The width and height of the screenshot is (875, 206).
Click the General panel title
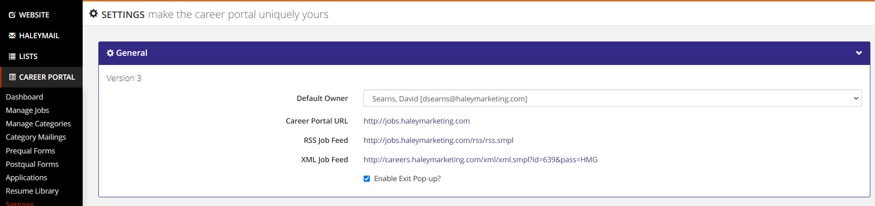[x=132, y=53]
